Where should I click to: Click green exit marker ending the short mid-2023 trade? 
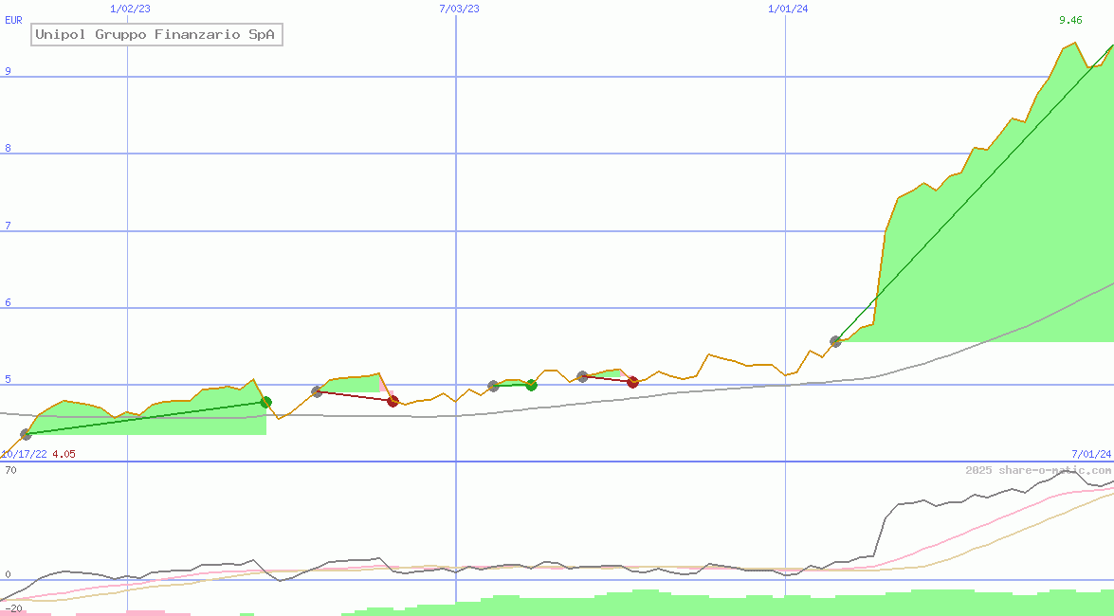tap(531, 385)
